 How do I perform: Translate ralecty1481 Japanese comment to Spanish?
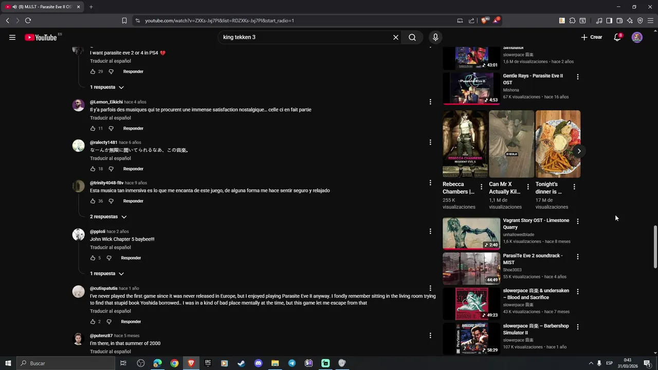pyautogui.click(x=111, y=158)
